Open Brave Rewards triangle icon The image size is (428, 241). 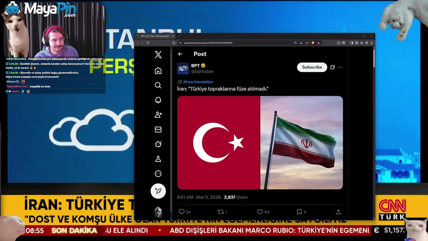(x=319, y=43)
